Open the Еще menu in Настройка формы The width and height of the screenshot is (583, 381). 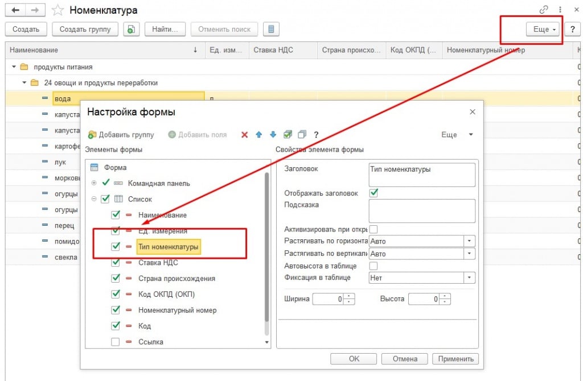[457, 135]
